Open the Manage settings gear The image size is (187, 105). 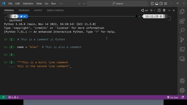click(x=182, y=90)
